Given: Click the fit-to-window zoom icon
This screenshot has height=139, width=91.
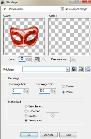Looking at the screenshot, I should tap(37, 59).
